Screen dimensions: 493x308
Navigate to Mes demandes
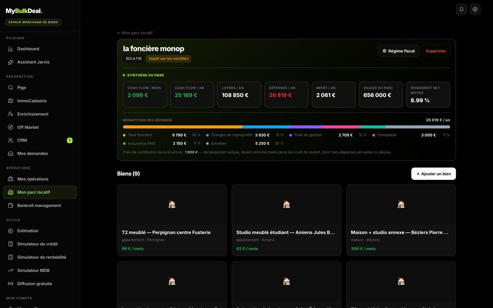[40, 154]
